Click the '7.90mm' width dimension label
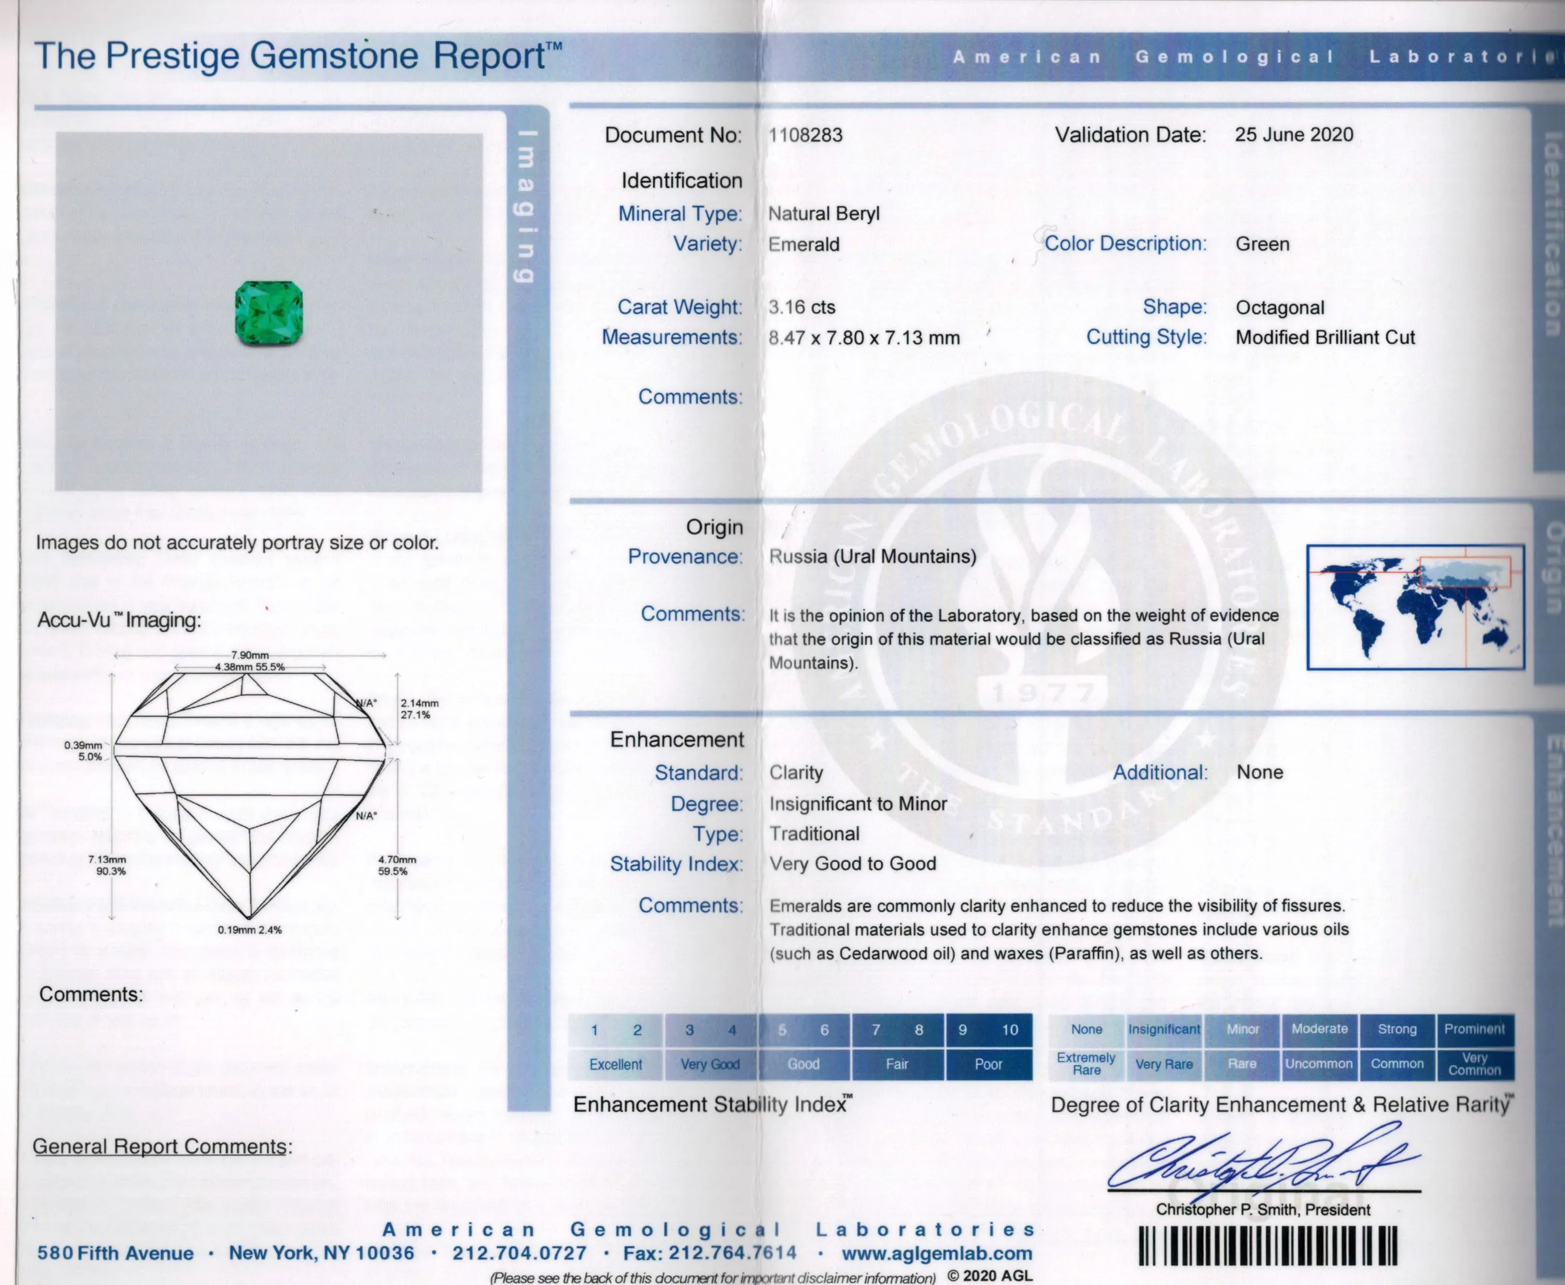 250,655
